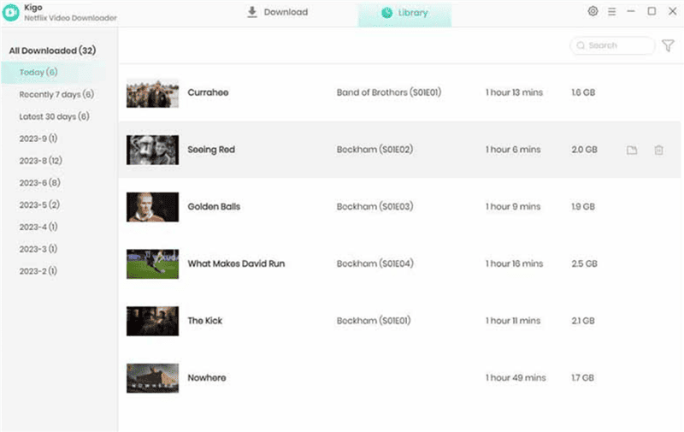Click Beckham (S01E04) text
684x432 pixels.
coord(374,264)
